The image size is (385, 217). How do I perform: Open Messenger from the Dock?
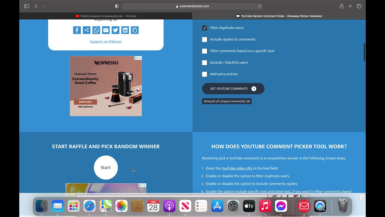pos(281,206)
